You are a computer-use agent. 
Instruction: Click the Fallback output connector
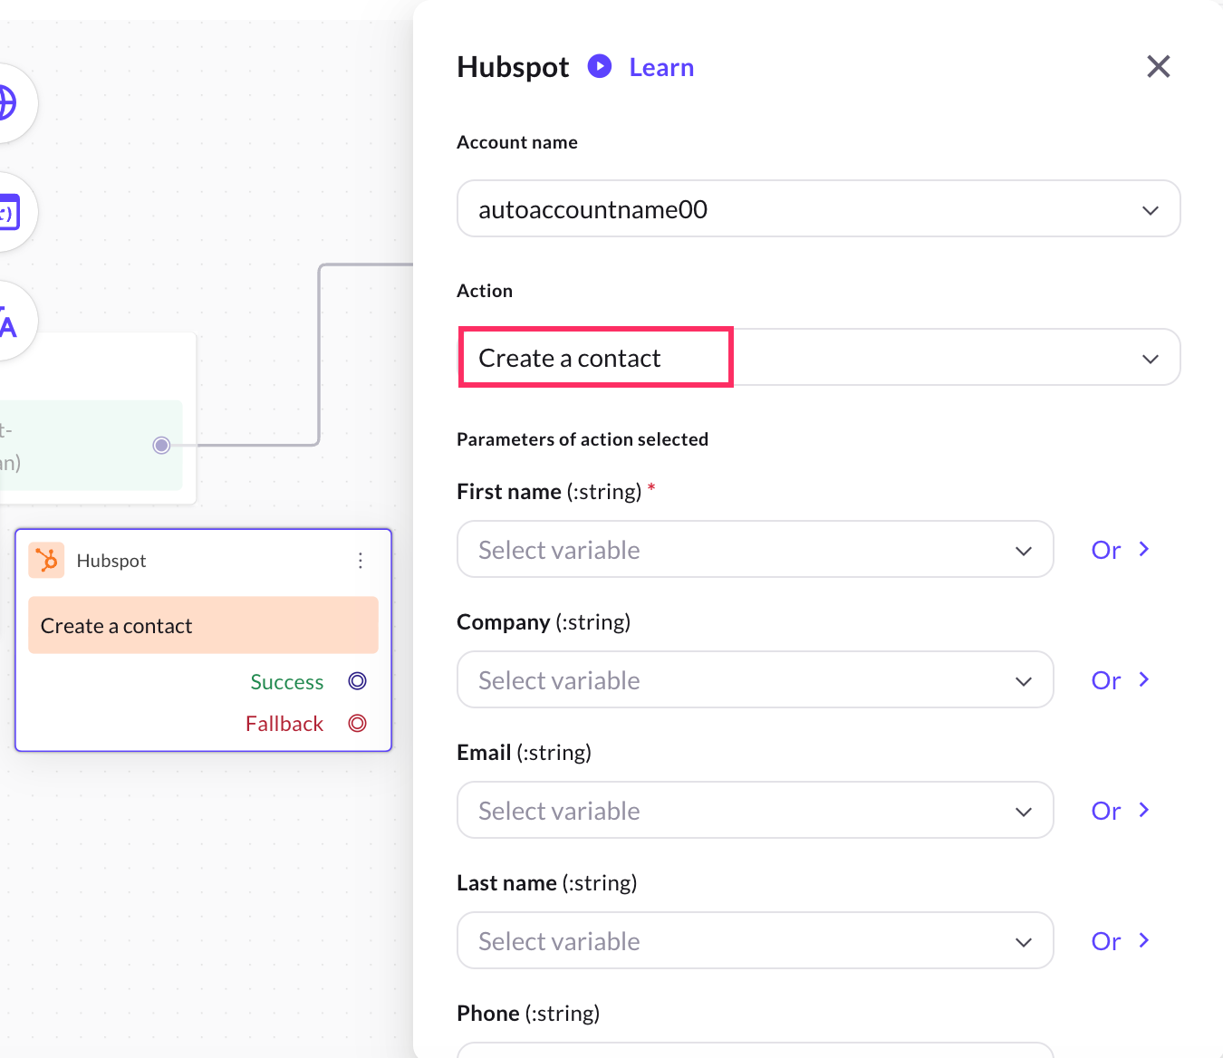point(357,723)
